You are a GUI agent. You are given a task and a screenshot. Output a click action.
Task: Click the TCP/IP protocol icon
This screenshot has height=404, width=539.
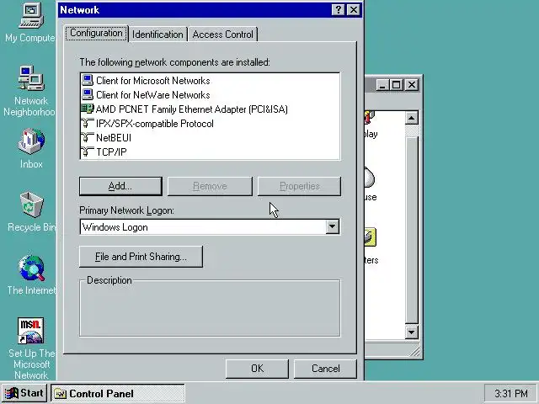[x=88, y=151]
